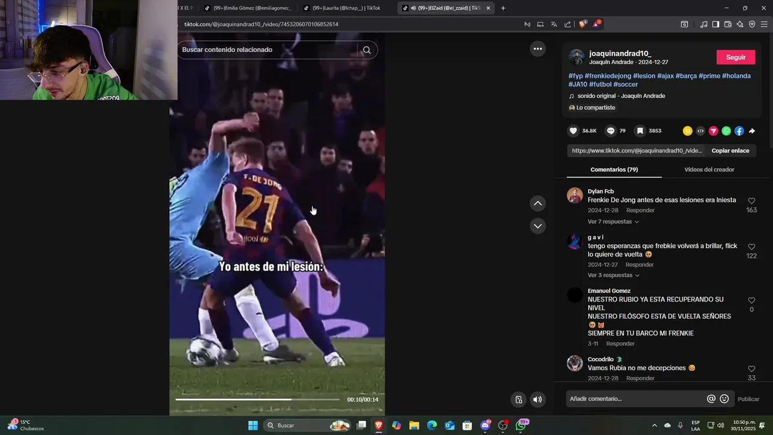Click 'Copiar enlace' button
Image resolution: width=773 pixels, height=435 pixels.
[730, 150]
